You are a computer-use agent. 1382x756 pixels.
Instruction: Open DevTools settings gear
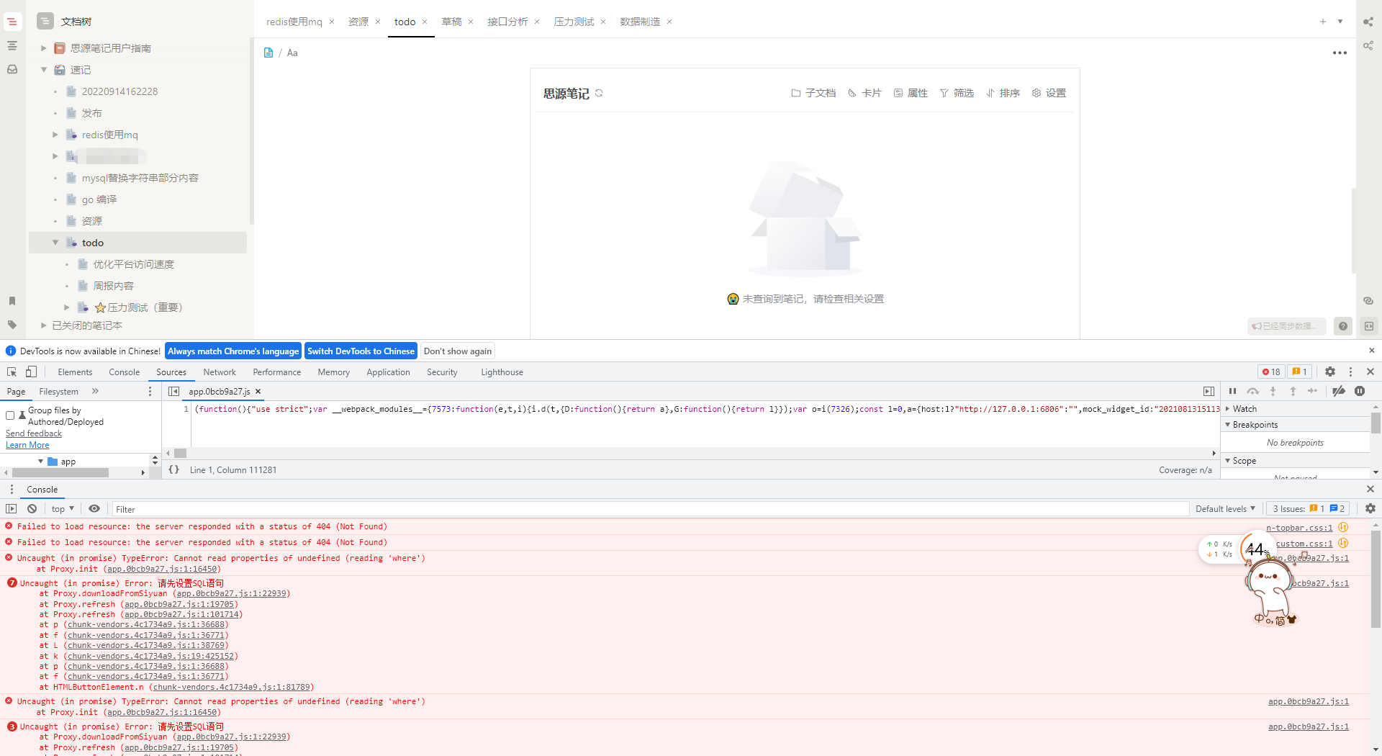(1330, 372)
